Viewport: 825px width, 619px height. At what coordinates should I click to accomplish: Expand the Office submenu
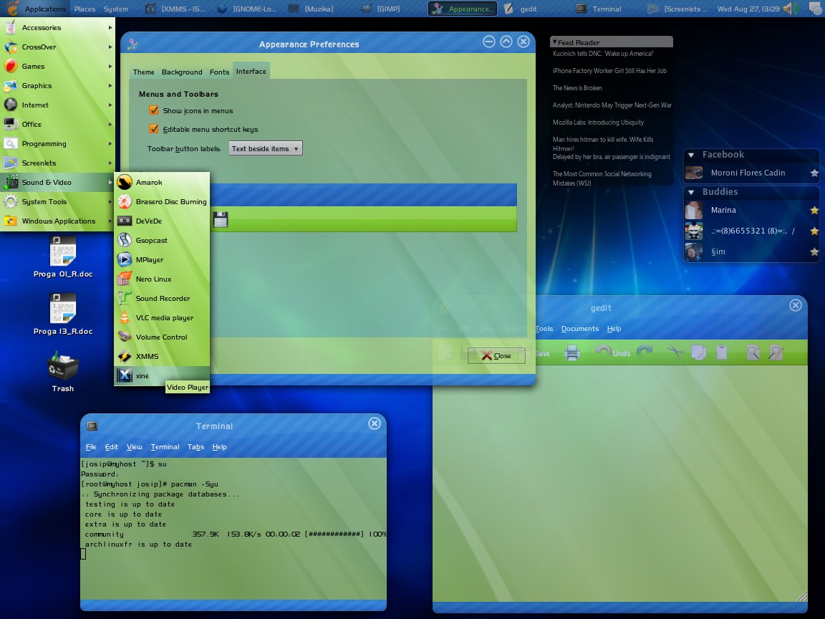pos(57,124)
